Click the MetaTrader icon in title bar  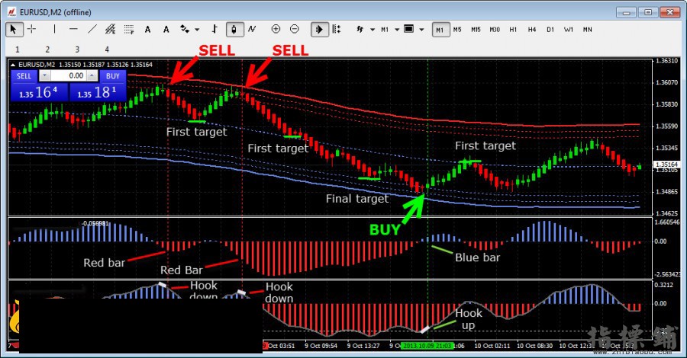[x=11, y=11]
